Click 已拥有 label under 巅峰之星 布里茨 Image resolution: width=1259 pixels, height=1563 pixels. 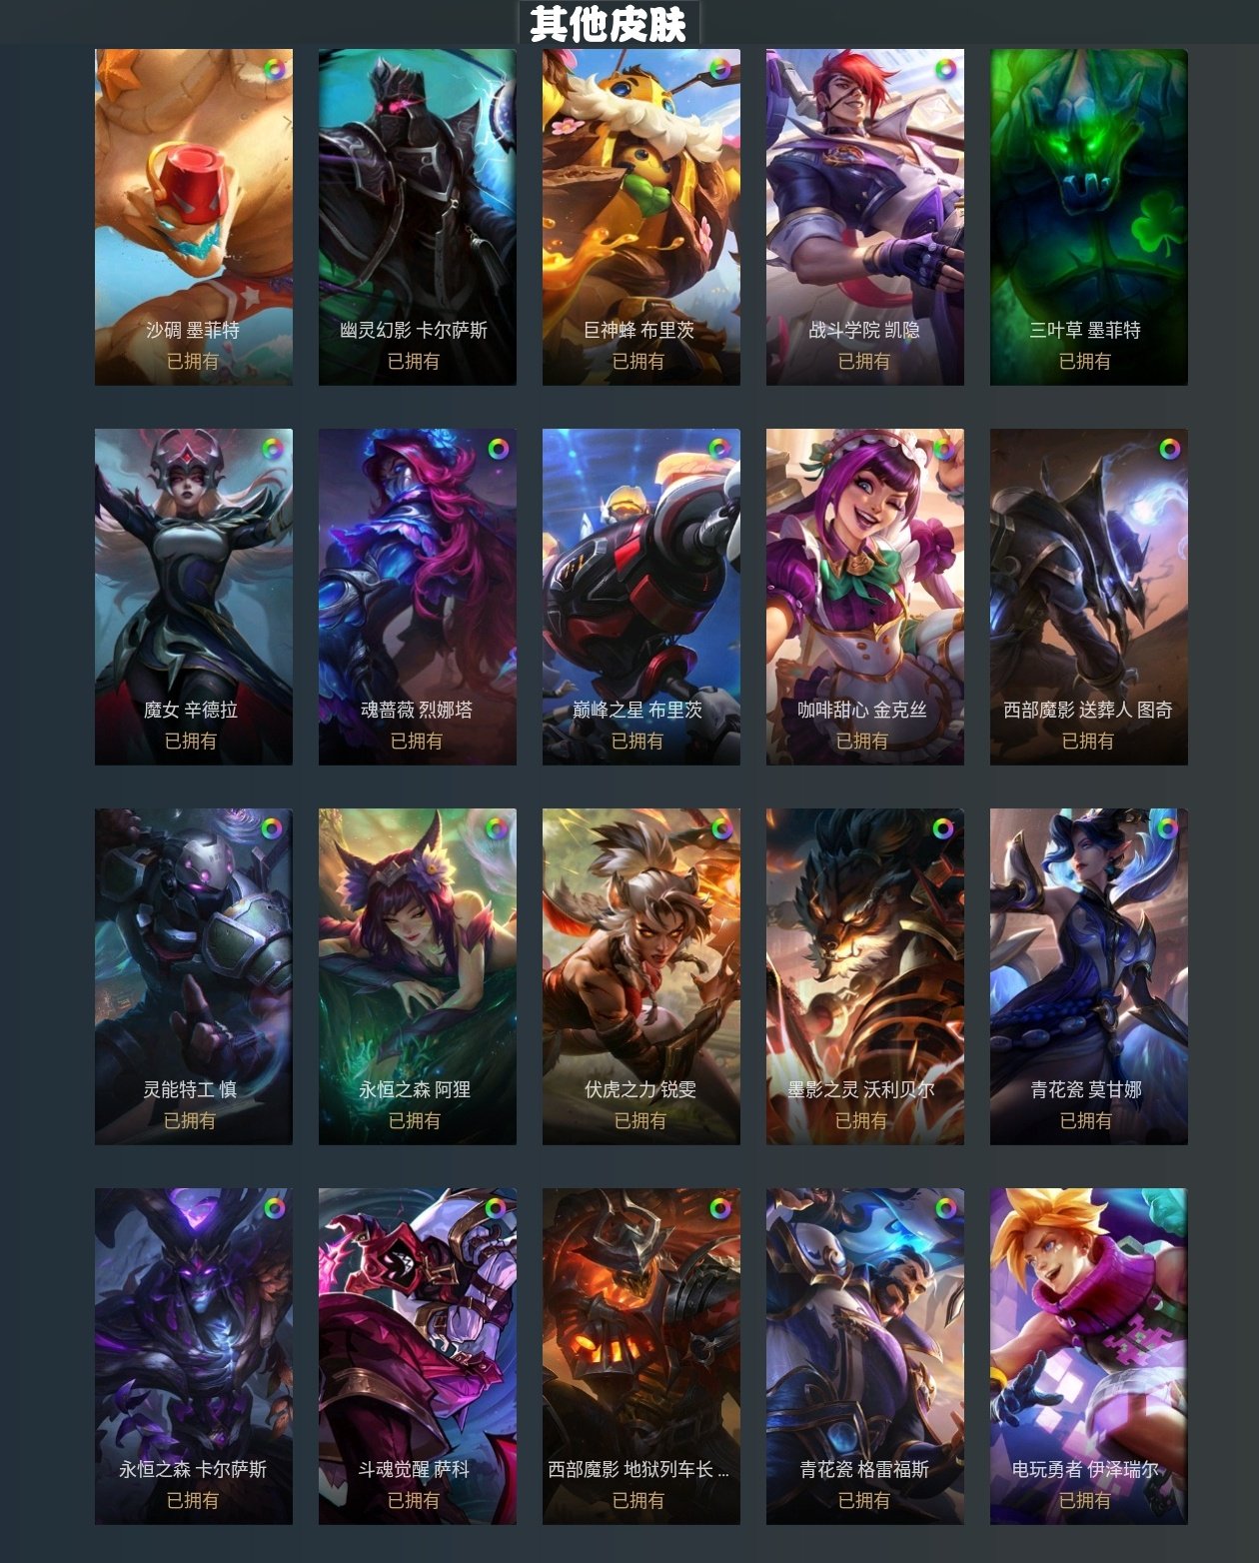[x=637, y=741]
